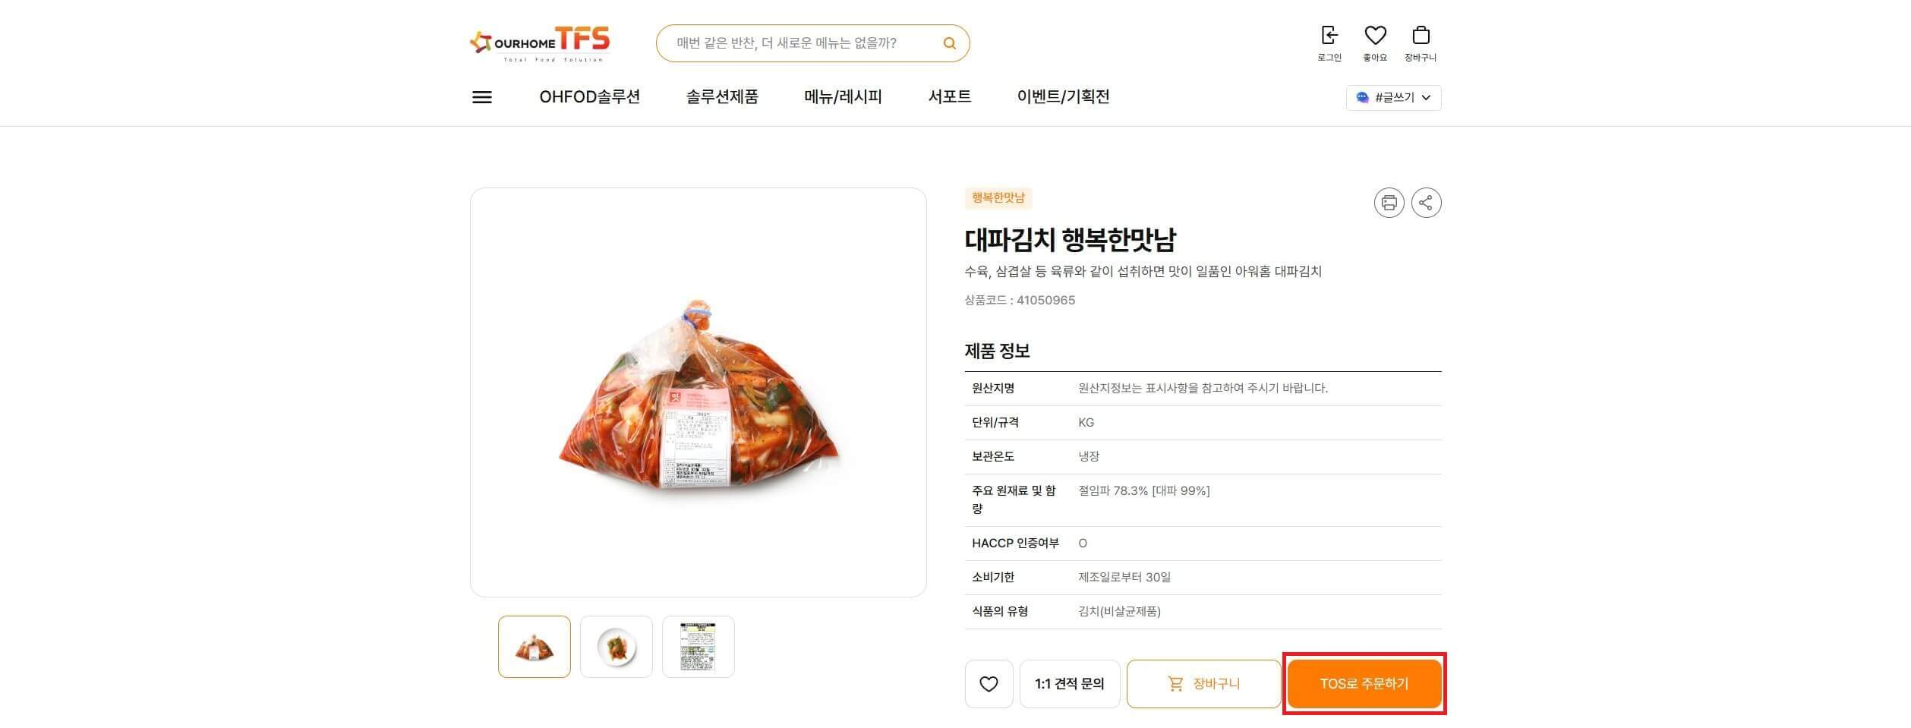Toggle the product wishlist heart button

coord(989,683)
